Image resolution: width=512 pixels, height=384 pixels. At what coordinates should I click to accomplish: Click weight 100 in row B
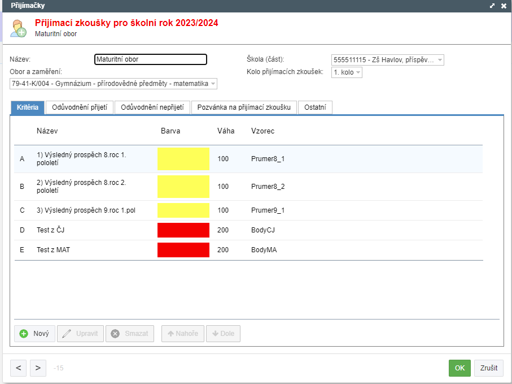tap(223, 187)
